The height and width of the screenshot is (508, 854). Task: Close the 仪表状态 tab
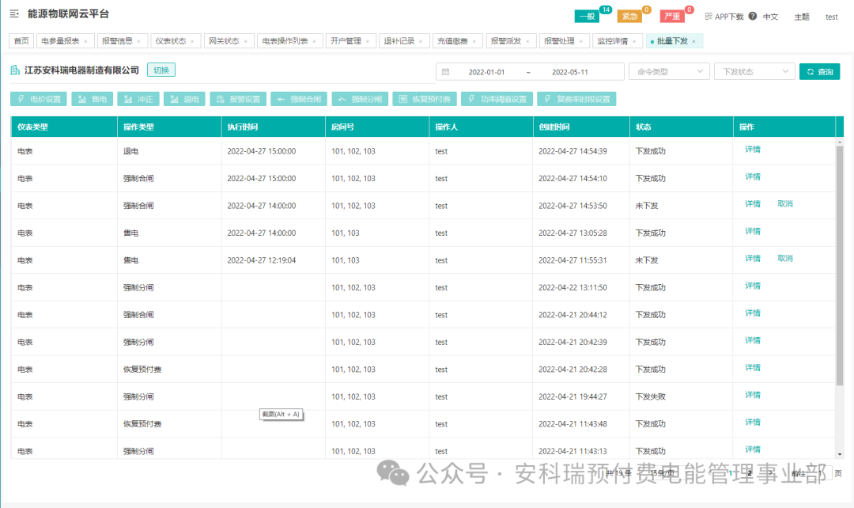(192, 41)
